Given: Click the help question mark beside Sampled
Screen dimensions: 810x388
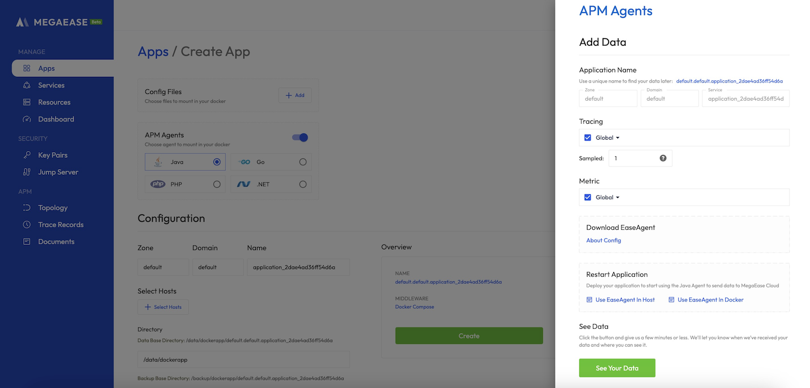Looking at the screenshot, I should click(663, 158).
